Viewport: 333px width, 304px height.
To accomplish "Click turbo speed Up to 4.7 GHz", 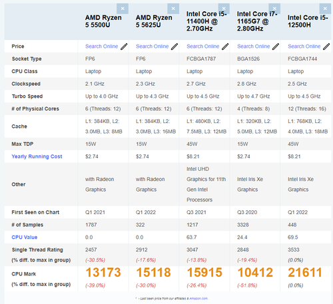I will click(254, 96).
